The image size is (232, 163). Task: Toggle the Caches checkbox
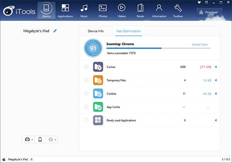pyautogui.click(x=86, y=67)
